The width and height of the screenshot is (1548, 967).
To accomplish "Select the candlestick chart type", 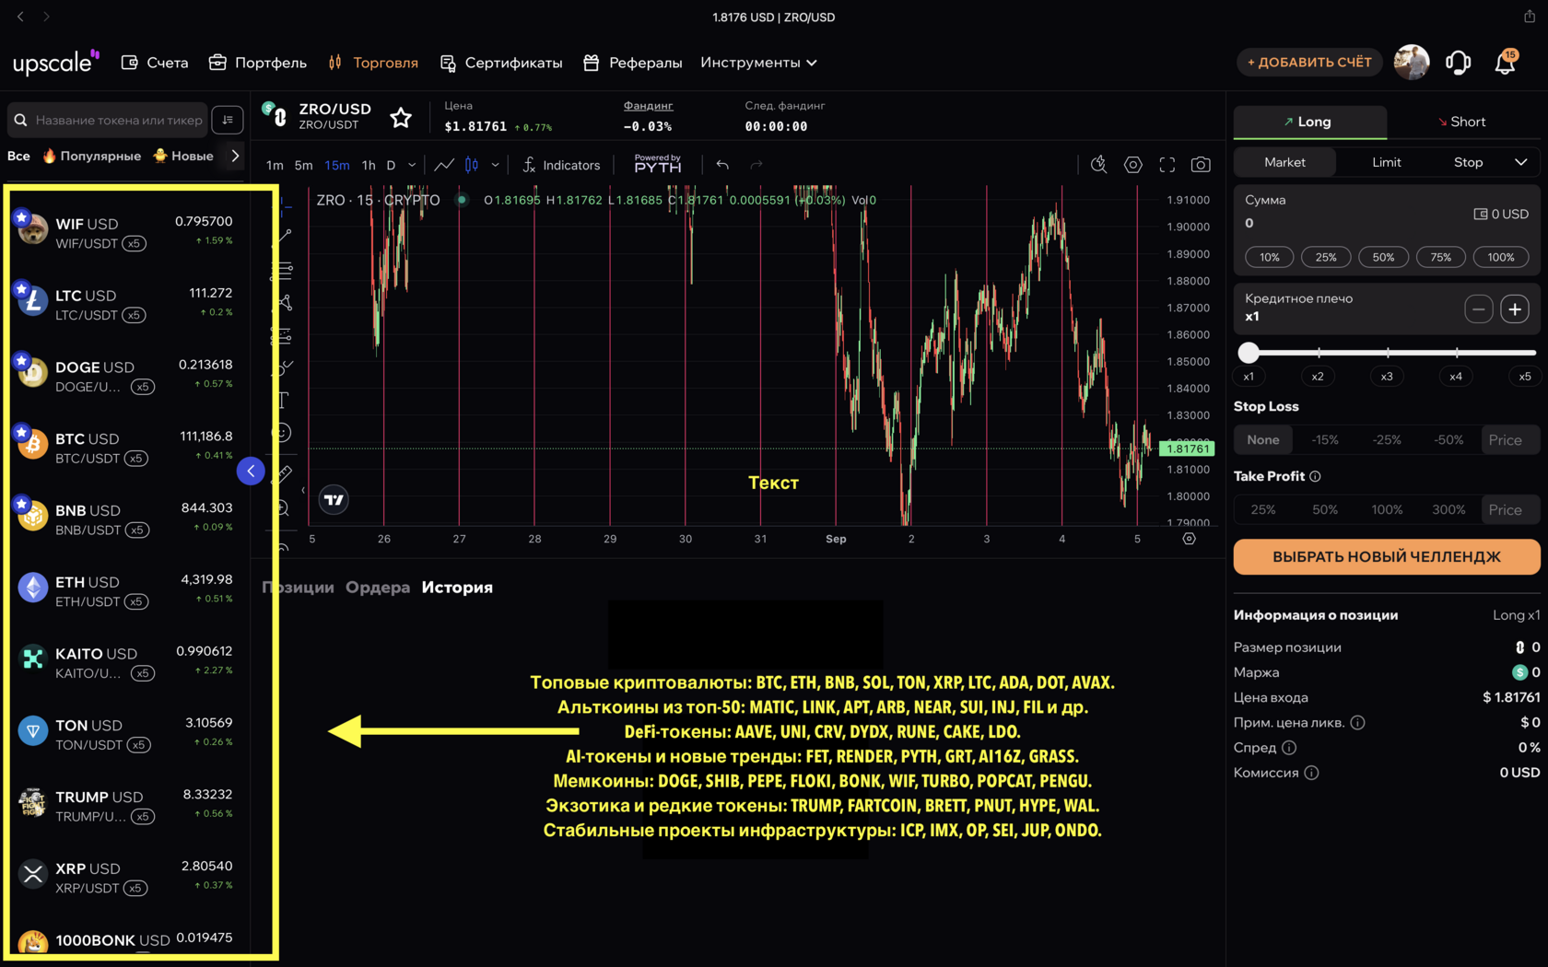I will click(x=472, y=165).
